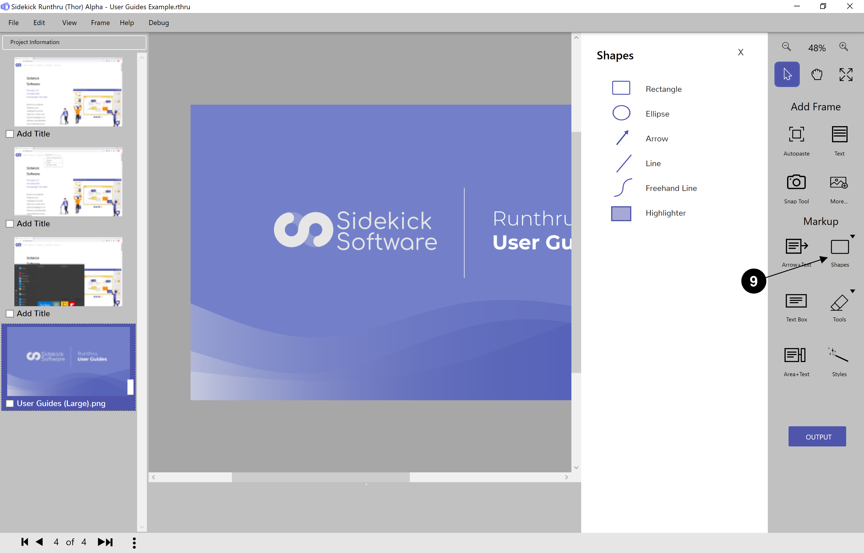Select the Rectangle shape icon
Screen dimensions: 864x553
point(621,88)
